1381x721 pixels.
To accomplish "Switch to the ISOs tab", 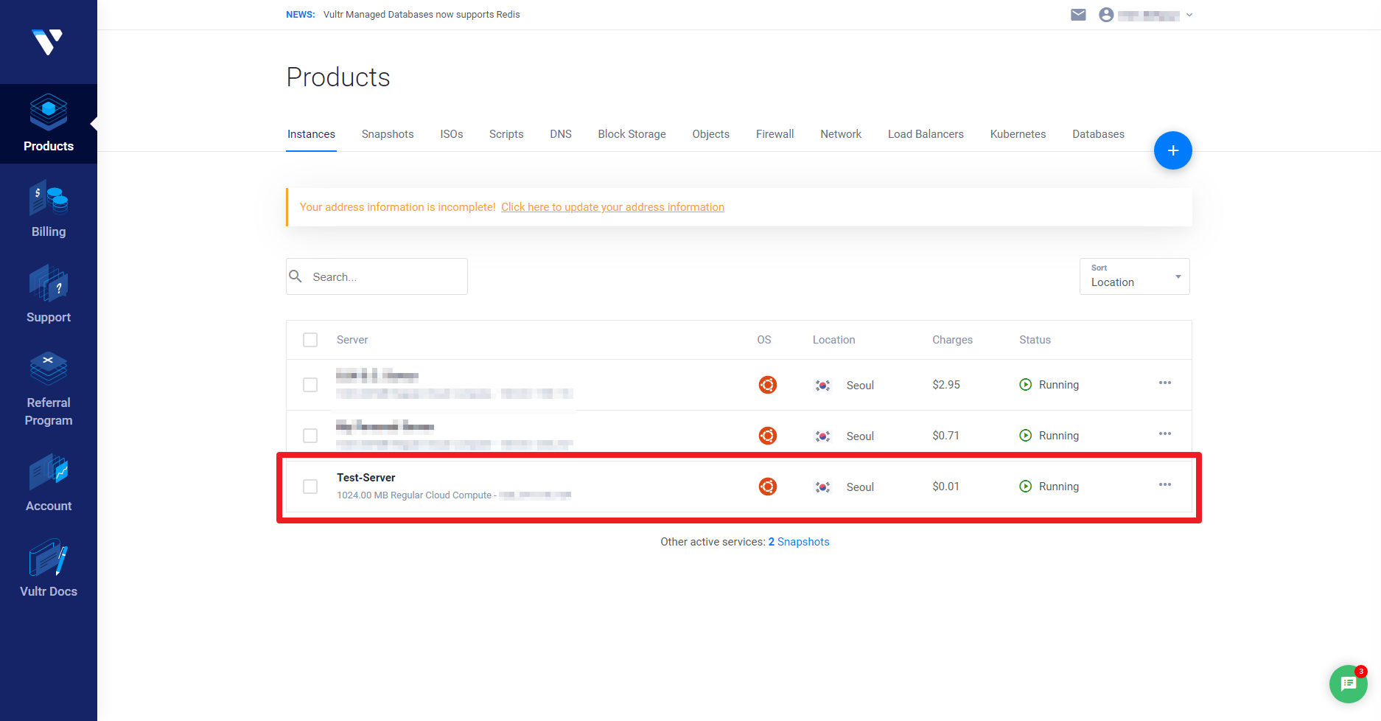I will (452, 134).
